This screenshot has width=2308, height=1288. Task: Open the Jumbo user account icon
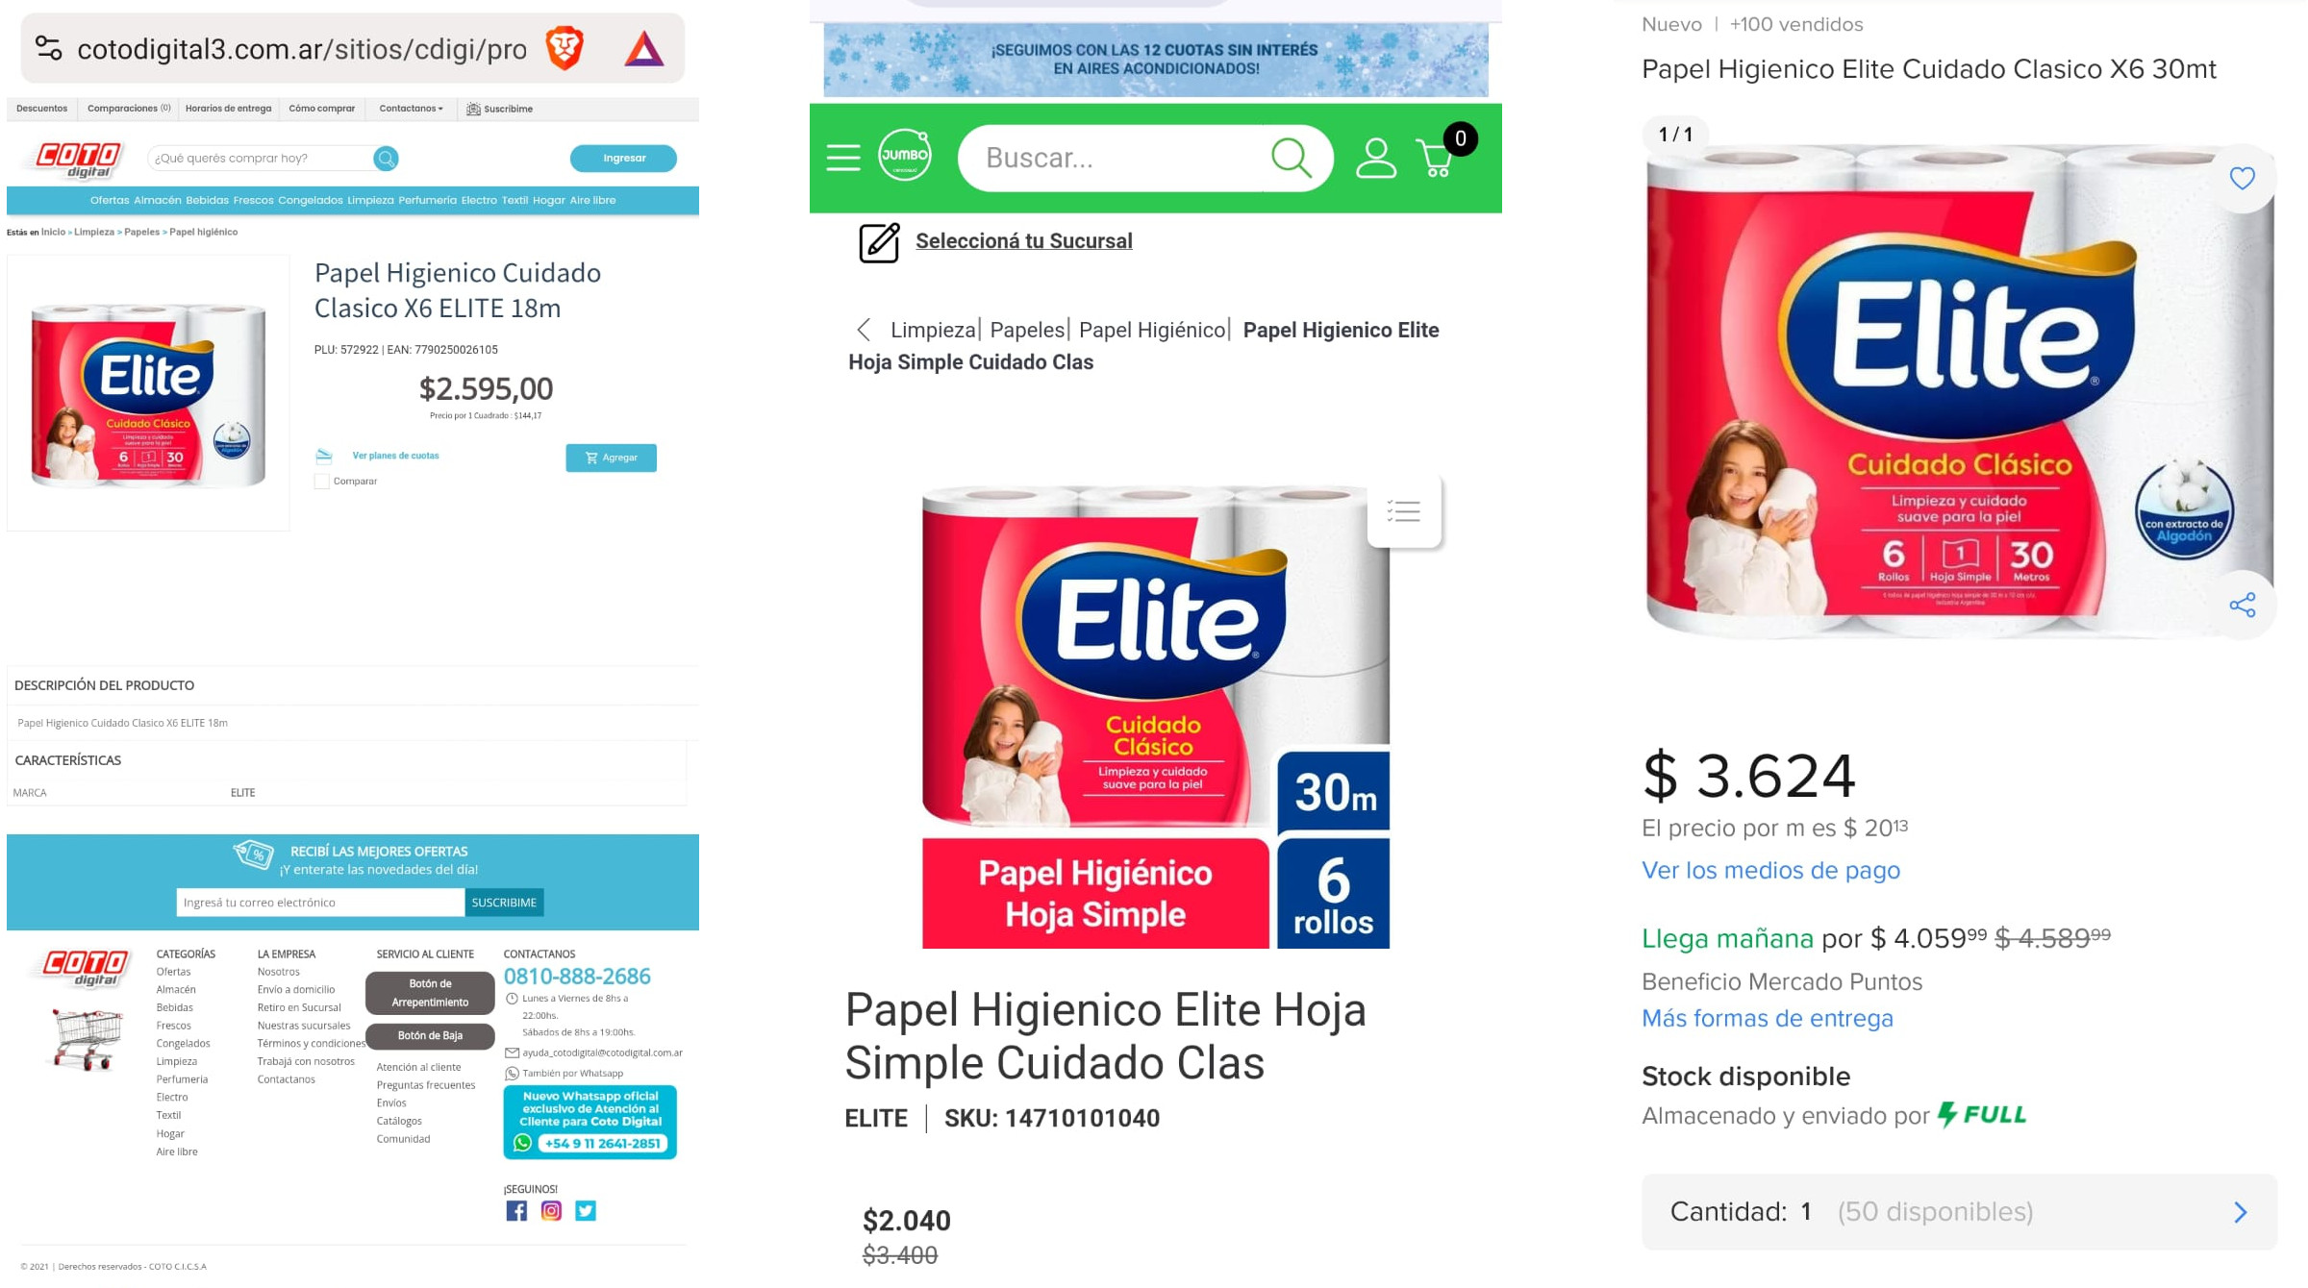click(x=1375, y=158)
